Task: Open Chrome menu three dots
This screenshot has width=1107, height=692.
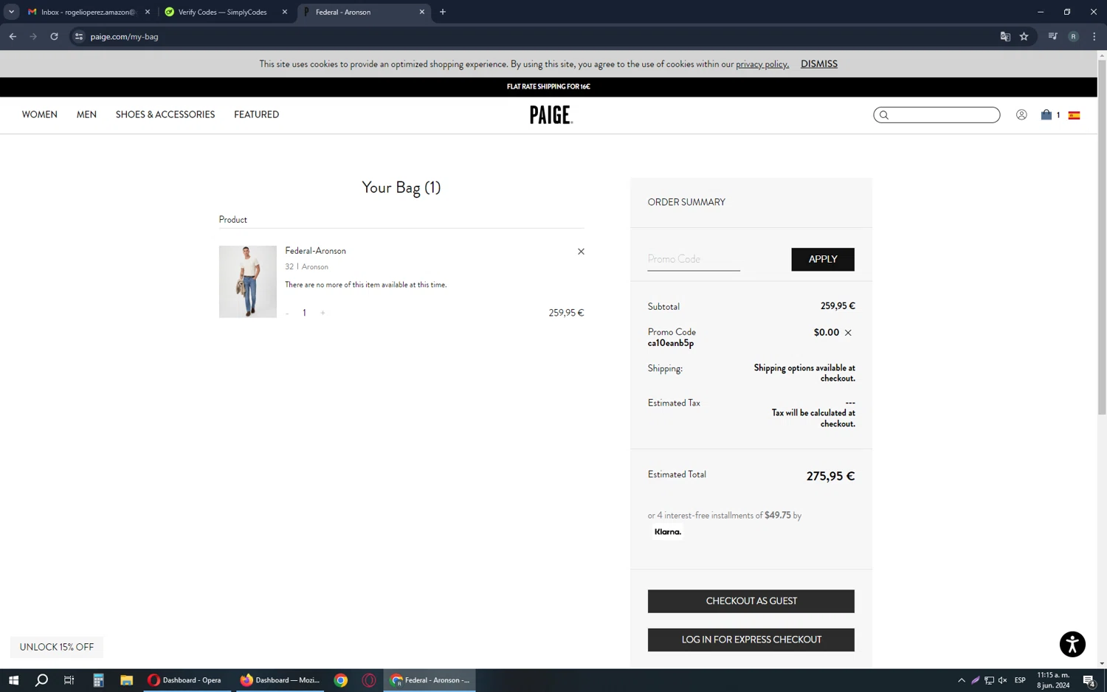Action: pos(1094,36)
